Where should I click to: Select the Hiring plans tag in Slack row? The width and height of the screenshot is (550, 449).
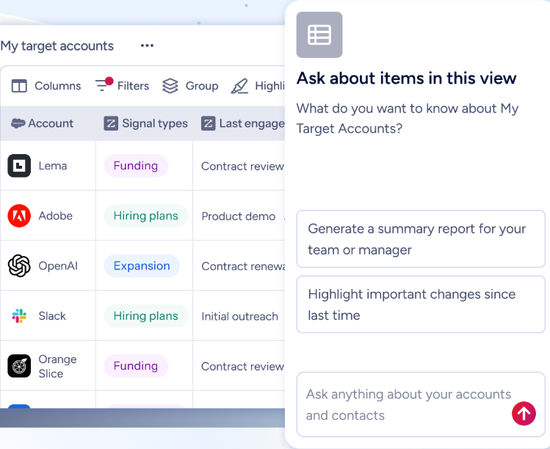[146, 315]
